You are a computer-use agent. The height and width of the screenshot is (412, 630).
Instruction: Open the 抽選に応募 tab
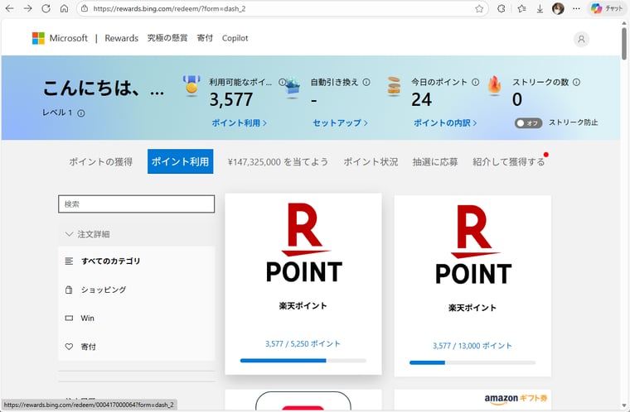click(x=434, y=161)
